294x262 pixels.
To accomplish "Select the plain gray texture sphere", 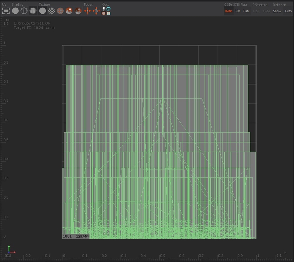I will [x=43, y=11].
